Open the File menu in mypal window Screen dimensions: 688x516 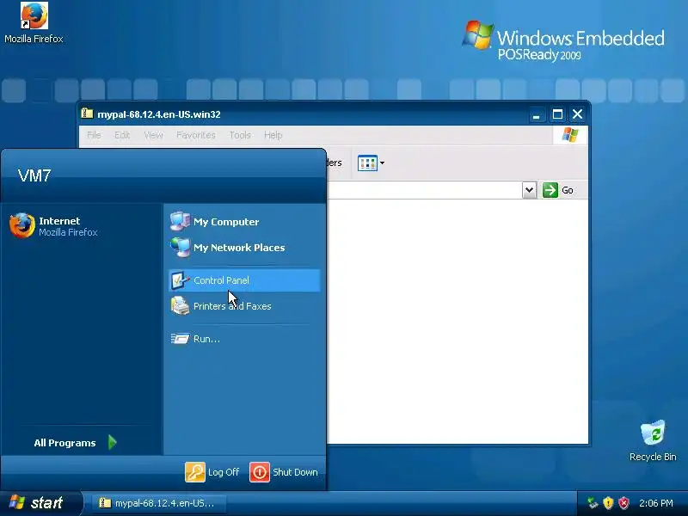[x=94, y=135]
